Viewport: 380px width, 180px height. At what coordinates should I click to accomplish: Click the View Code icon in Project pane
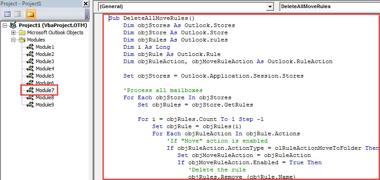(x=8, y=14)
